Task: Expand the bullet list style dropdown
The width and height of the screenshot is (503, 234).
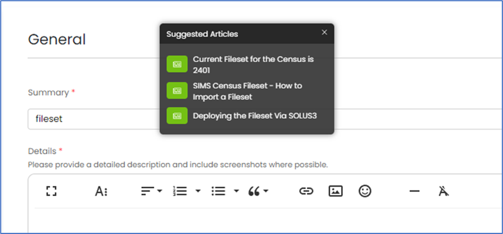Action: click(236, 191)
